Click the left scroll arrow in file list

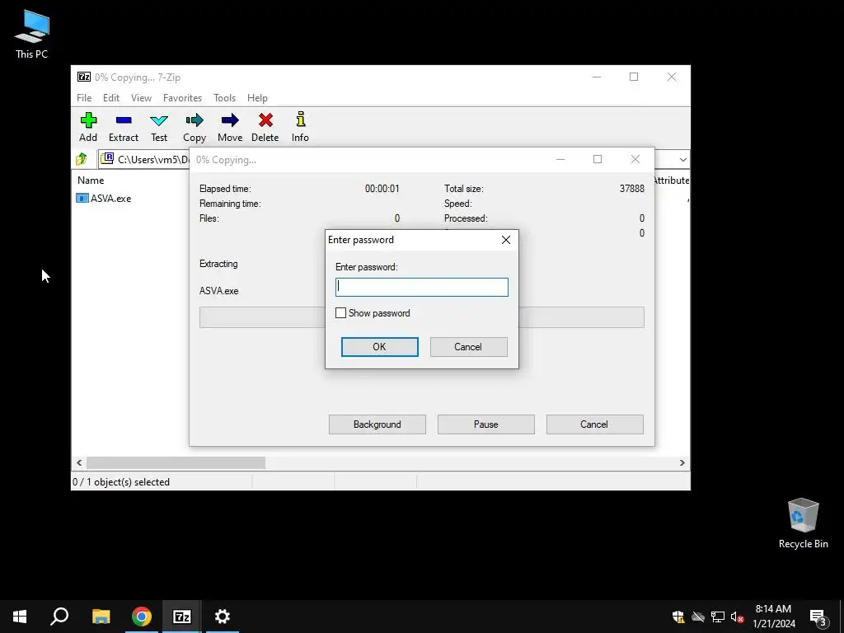pyautogui.click(x=79, y=462)
